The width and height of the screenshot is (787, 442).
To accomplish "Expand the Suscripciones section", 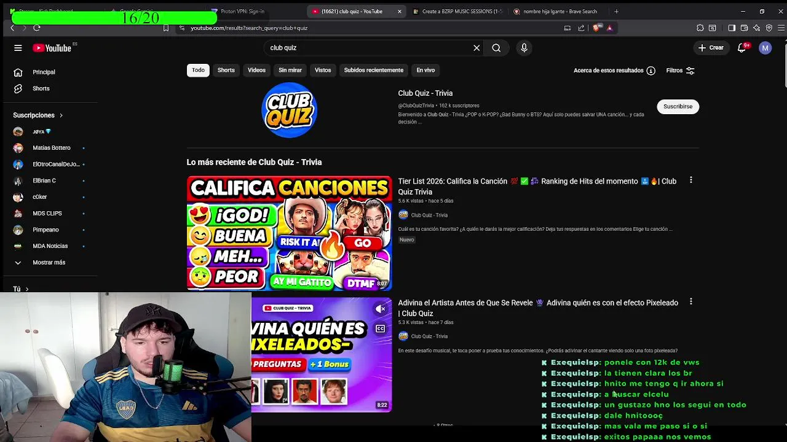I will pos(38,115).
